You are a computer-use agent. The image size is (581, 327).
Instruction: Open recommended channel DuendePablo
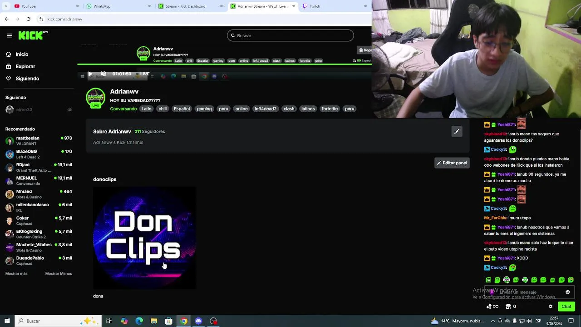click(39, 261)
